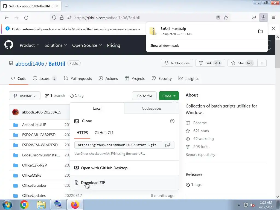View the Insights tab
This screenshot has height=210, width=280.
click(188, 78)
